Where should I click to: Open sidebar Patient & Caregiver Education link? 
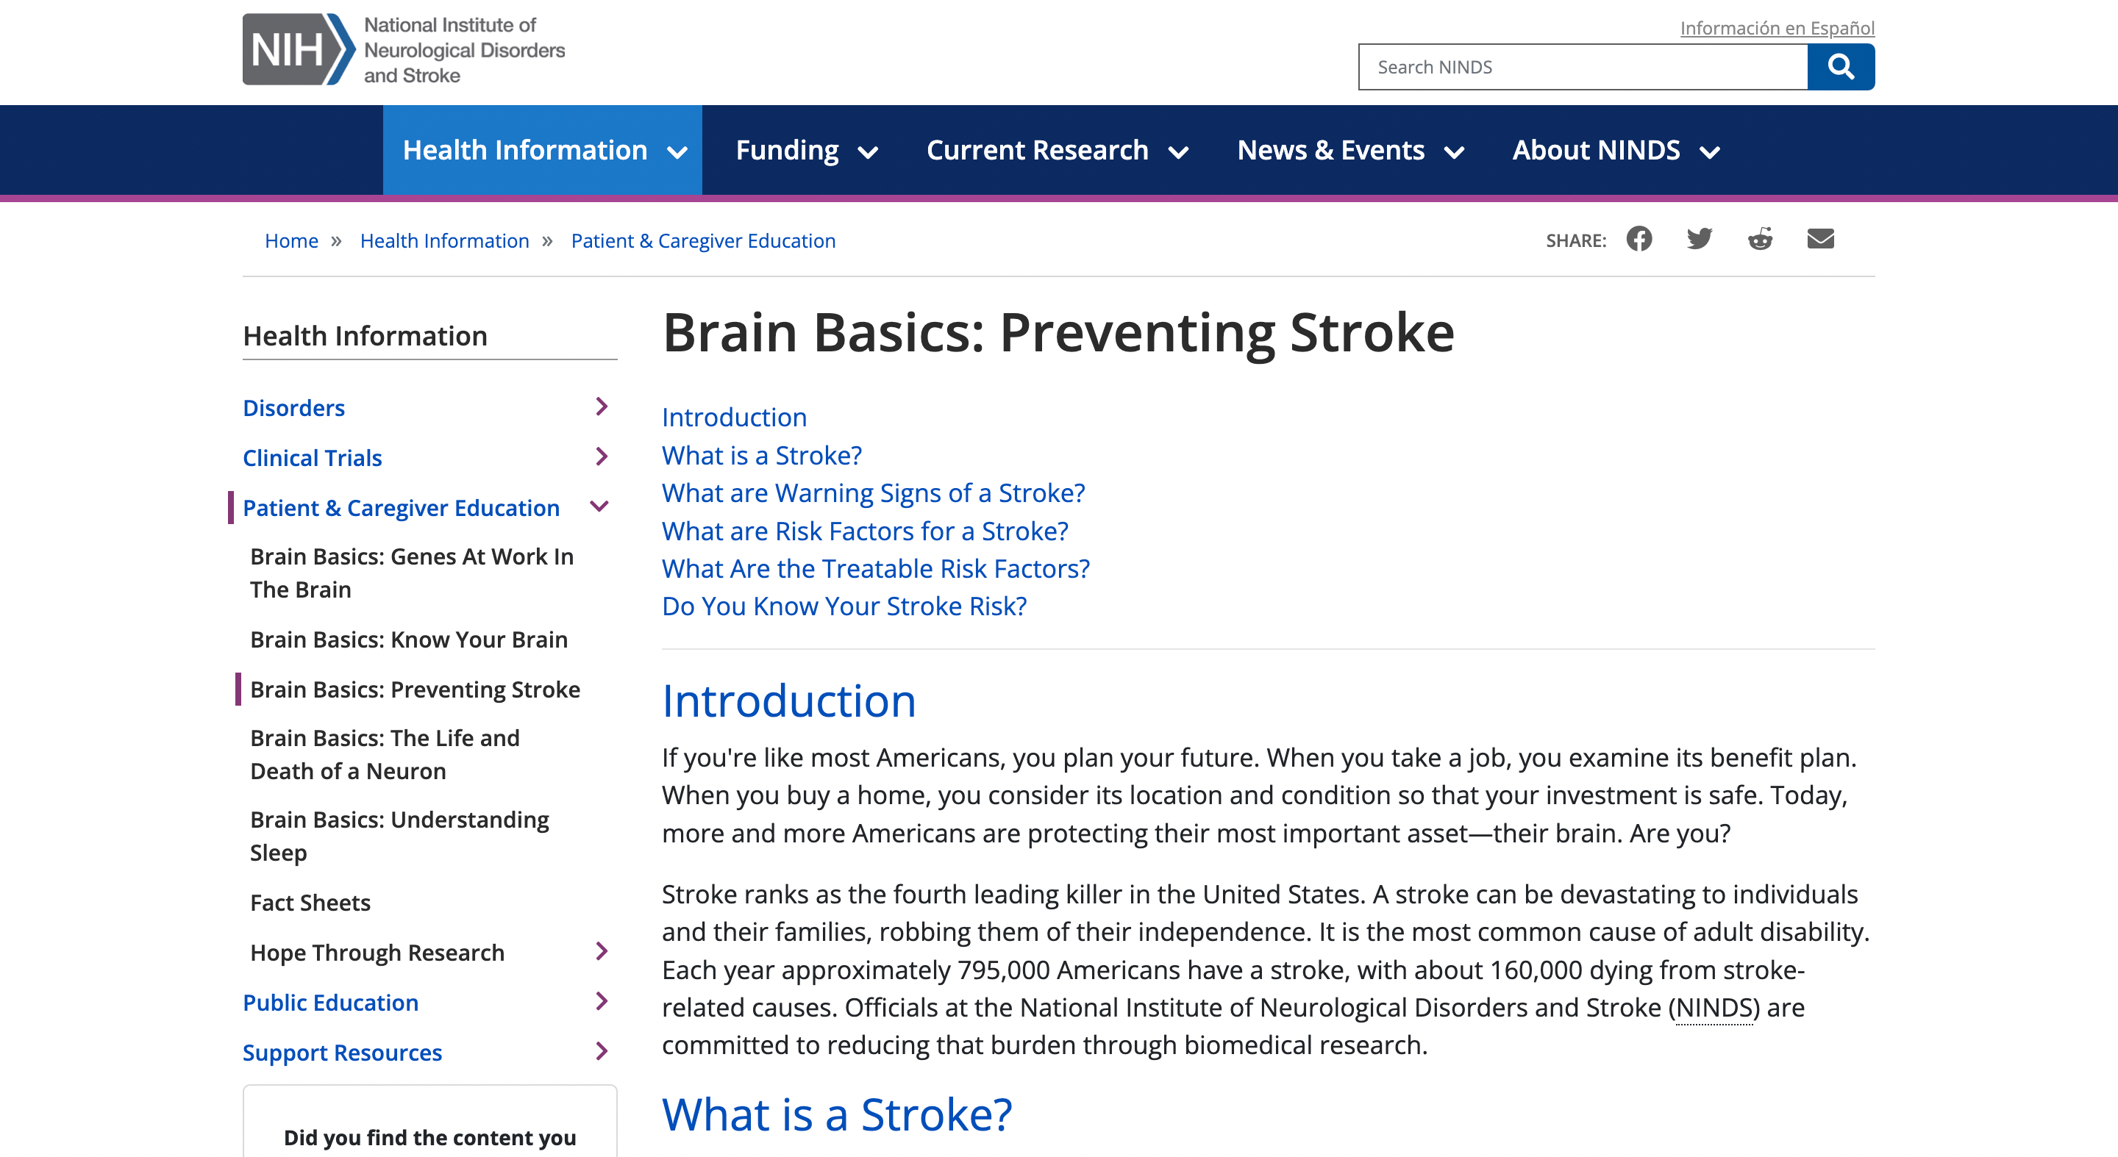tap(402, 508)
